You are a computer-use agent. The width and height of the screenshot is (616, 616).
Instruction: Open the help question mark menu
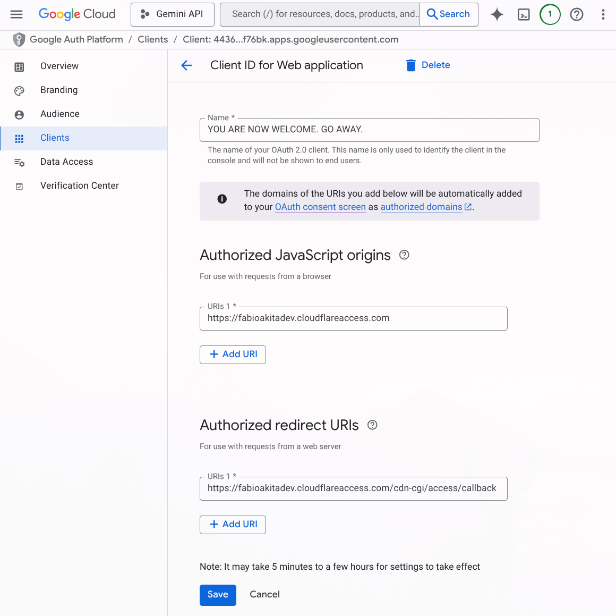[577, 14]
